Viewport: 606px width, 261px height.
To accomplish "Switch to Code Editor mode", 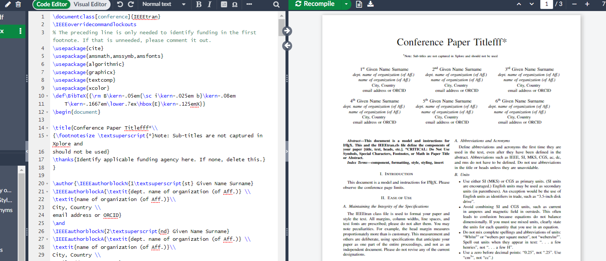I will click(52, 4).
